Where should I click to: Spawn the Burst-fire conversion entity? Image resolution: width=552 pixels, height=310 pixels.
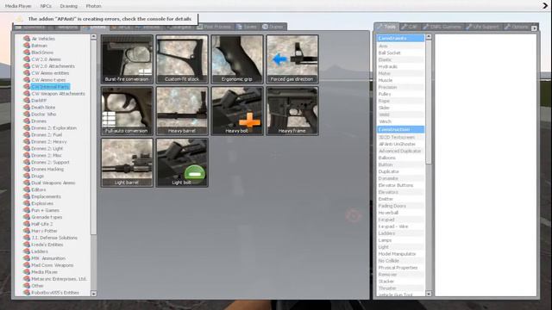click(x=127, y=59)
